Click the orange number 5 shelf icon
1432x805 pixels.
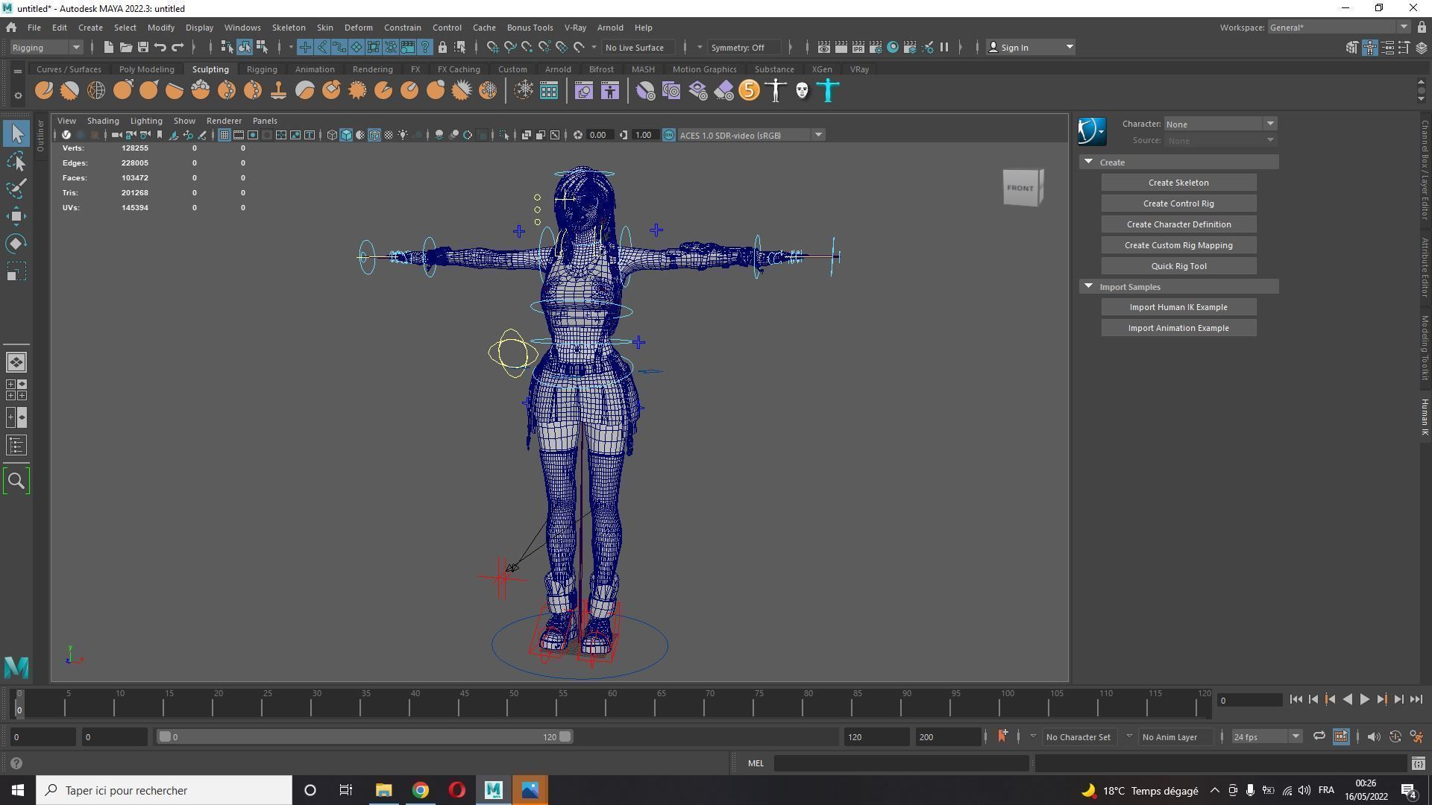pyautogui.click(x=749, y=91)
